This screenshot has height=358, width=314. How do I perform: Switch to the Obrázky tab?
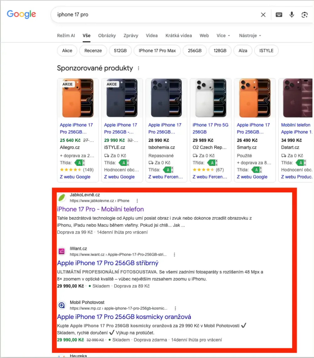click(x=107, y=36)
